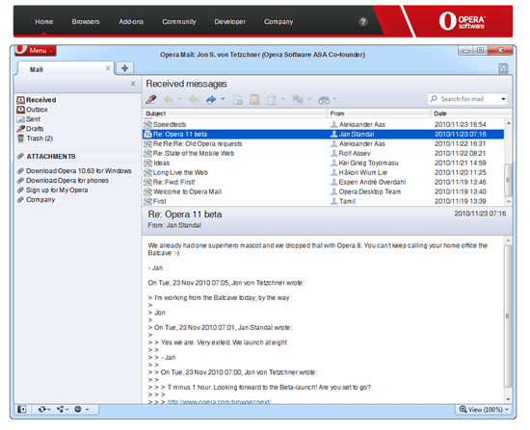
Task: Click the mark-as-read document icon
Action: [238, 100]
